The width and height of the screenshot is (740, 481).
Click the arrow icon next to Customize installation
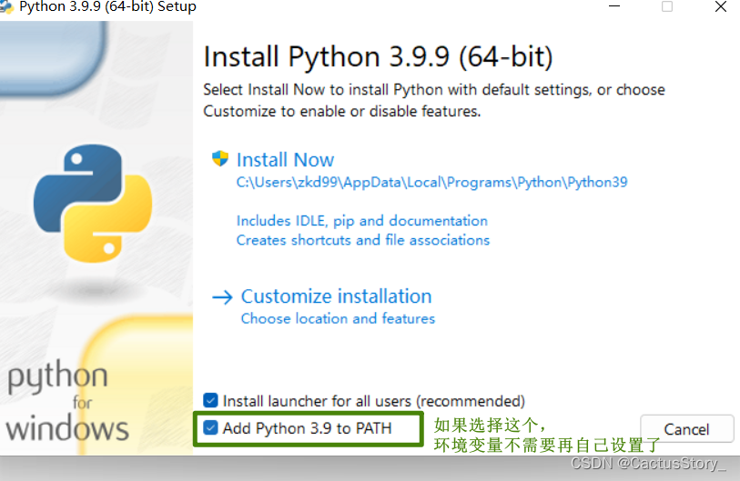[222, 297]
